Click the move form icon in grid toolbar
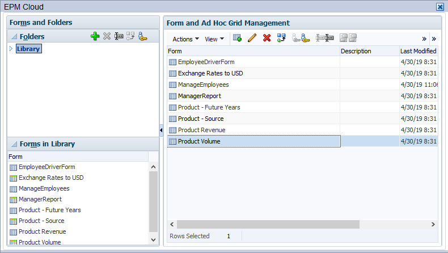The height and width of the screenshot is (253, 448). pyautogui.click(x=281, y=38)
